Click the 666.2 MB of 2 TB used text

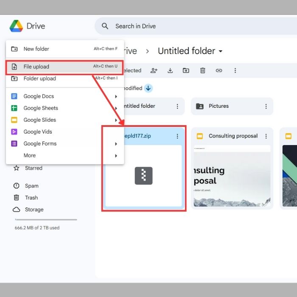pos(37,228)
